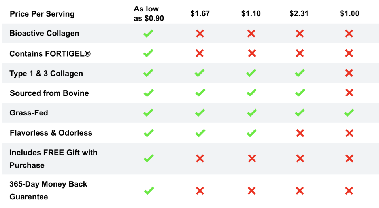The width and height of the screenshot is (379, 208).
Task: Click the green checkmark for Bioactive Collagen
Action: (x=148, y=34)
